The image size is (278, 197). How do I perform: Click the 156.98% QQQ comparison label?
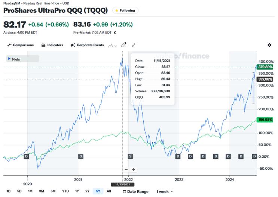coord(265,120)
